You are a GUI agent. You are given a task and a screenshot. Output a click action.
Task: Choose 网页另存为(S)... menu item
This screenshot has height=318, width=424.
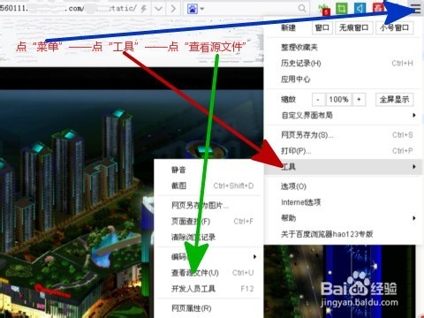tap(343, 135)
